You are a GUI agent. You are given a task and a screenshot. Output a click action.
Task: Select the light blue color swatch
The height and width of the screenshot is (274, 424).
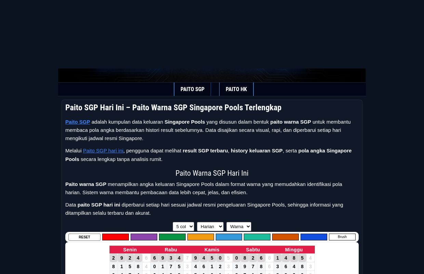(x=229, y=237)
